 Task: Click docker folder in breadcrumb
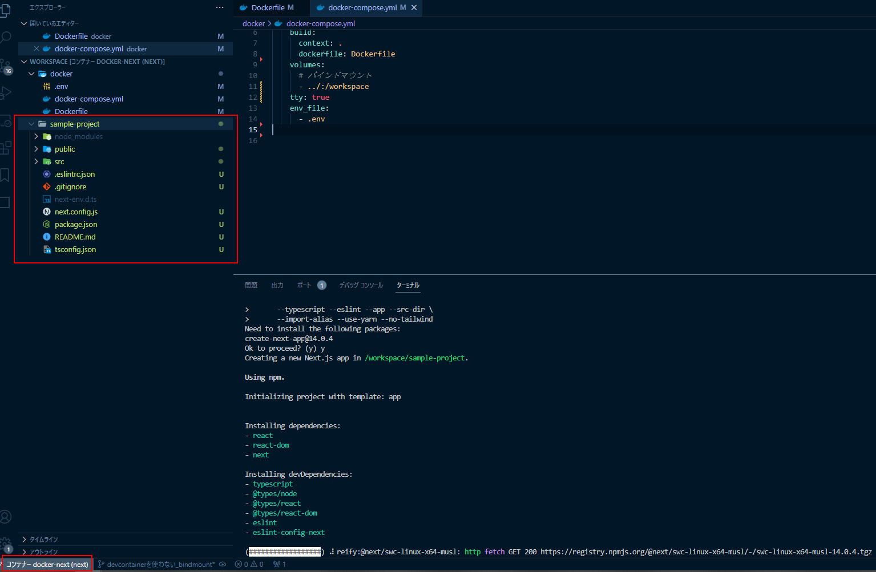pos(253,23)
